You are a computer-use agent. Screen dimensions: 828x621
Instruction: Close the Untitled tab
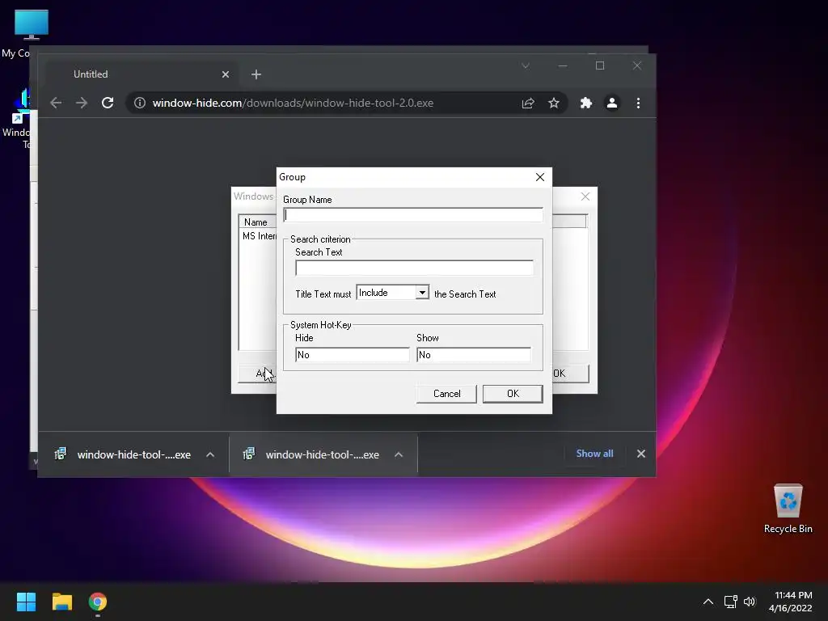[226, 74]
